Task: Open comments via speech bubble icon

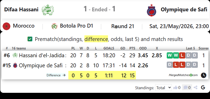Action: 185,87
